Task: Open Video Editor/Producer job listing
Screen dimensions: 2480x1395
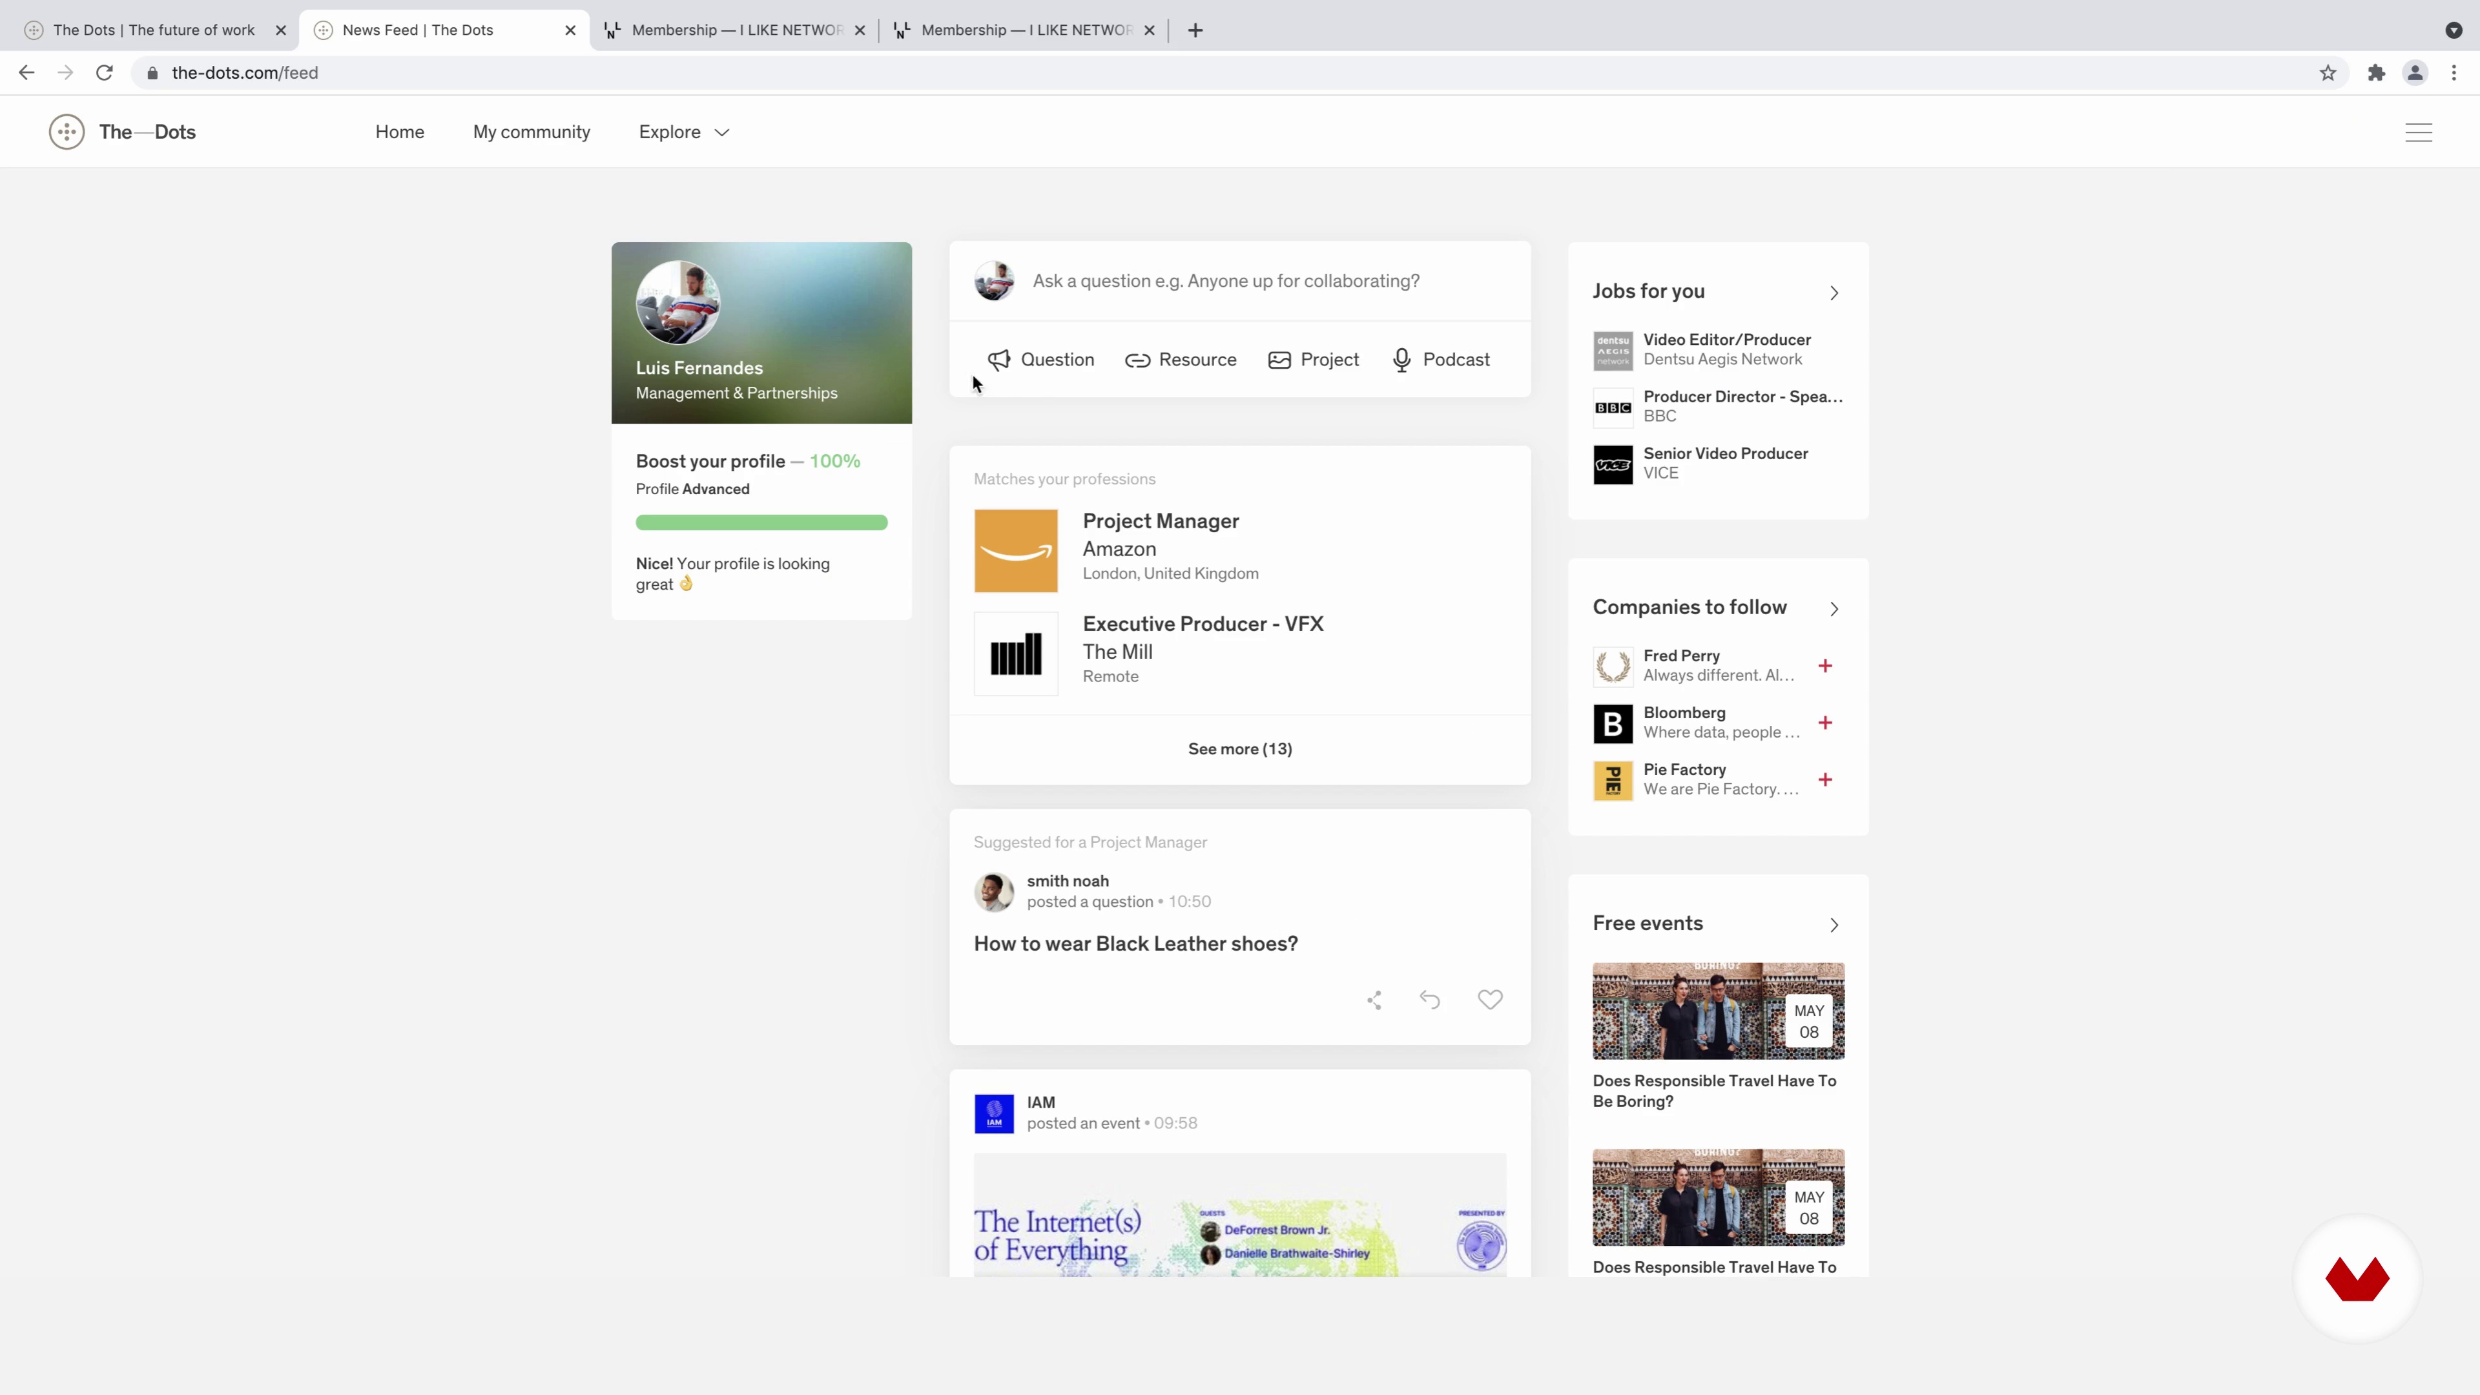Action: 1727,340
